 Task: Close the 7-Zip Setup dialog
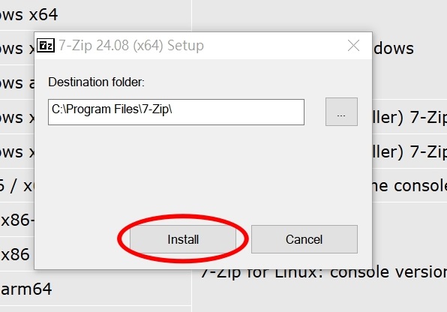coord(353,46)
